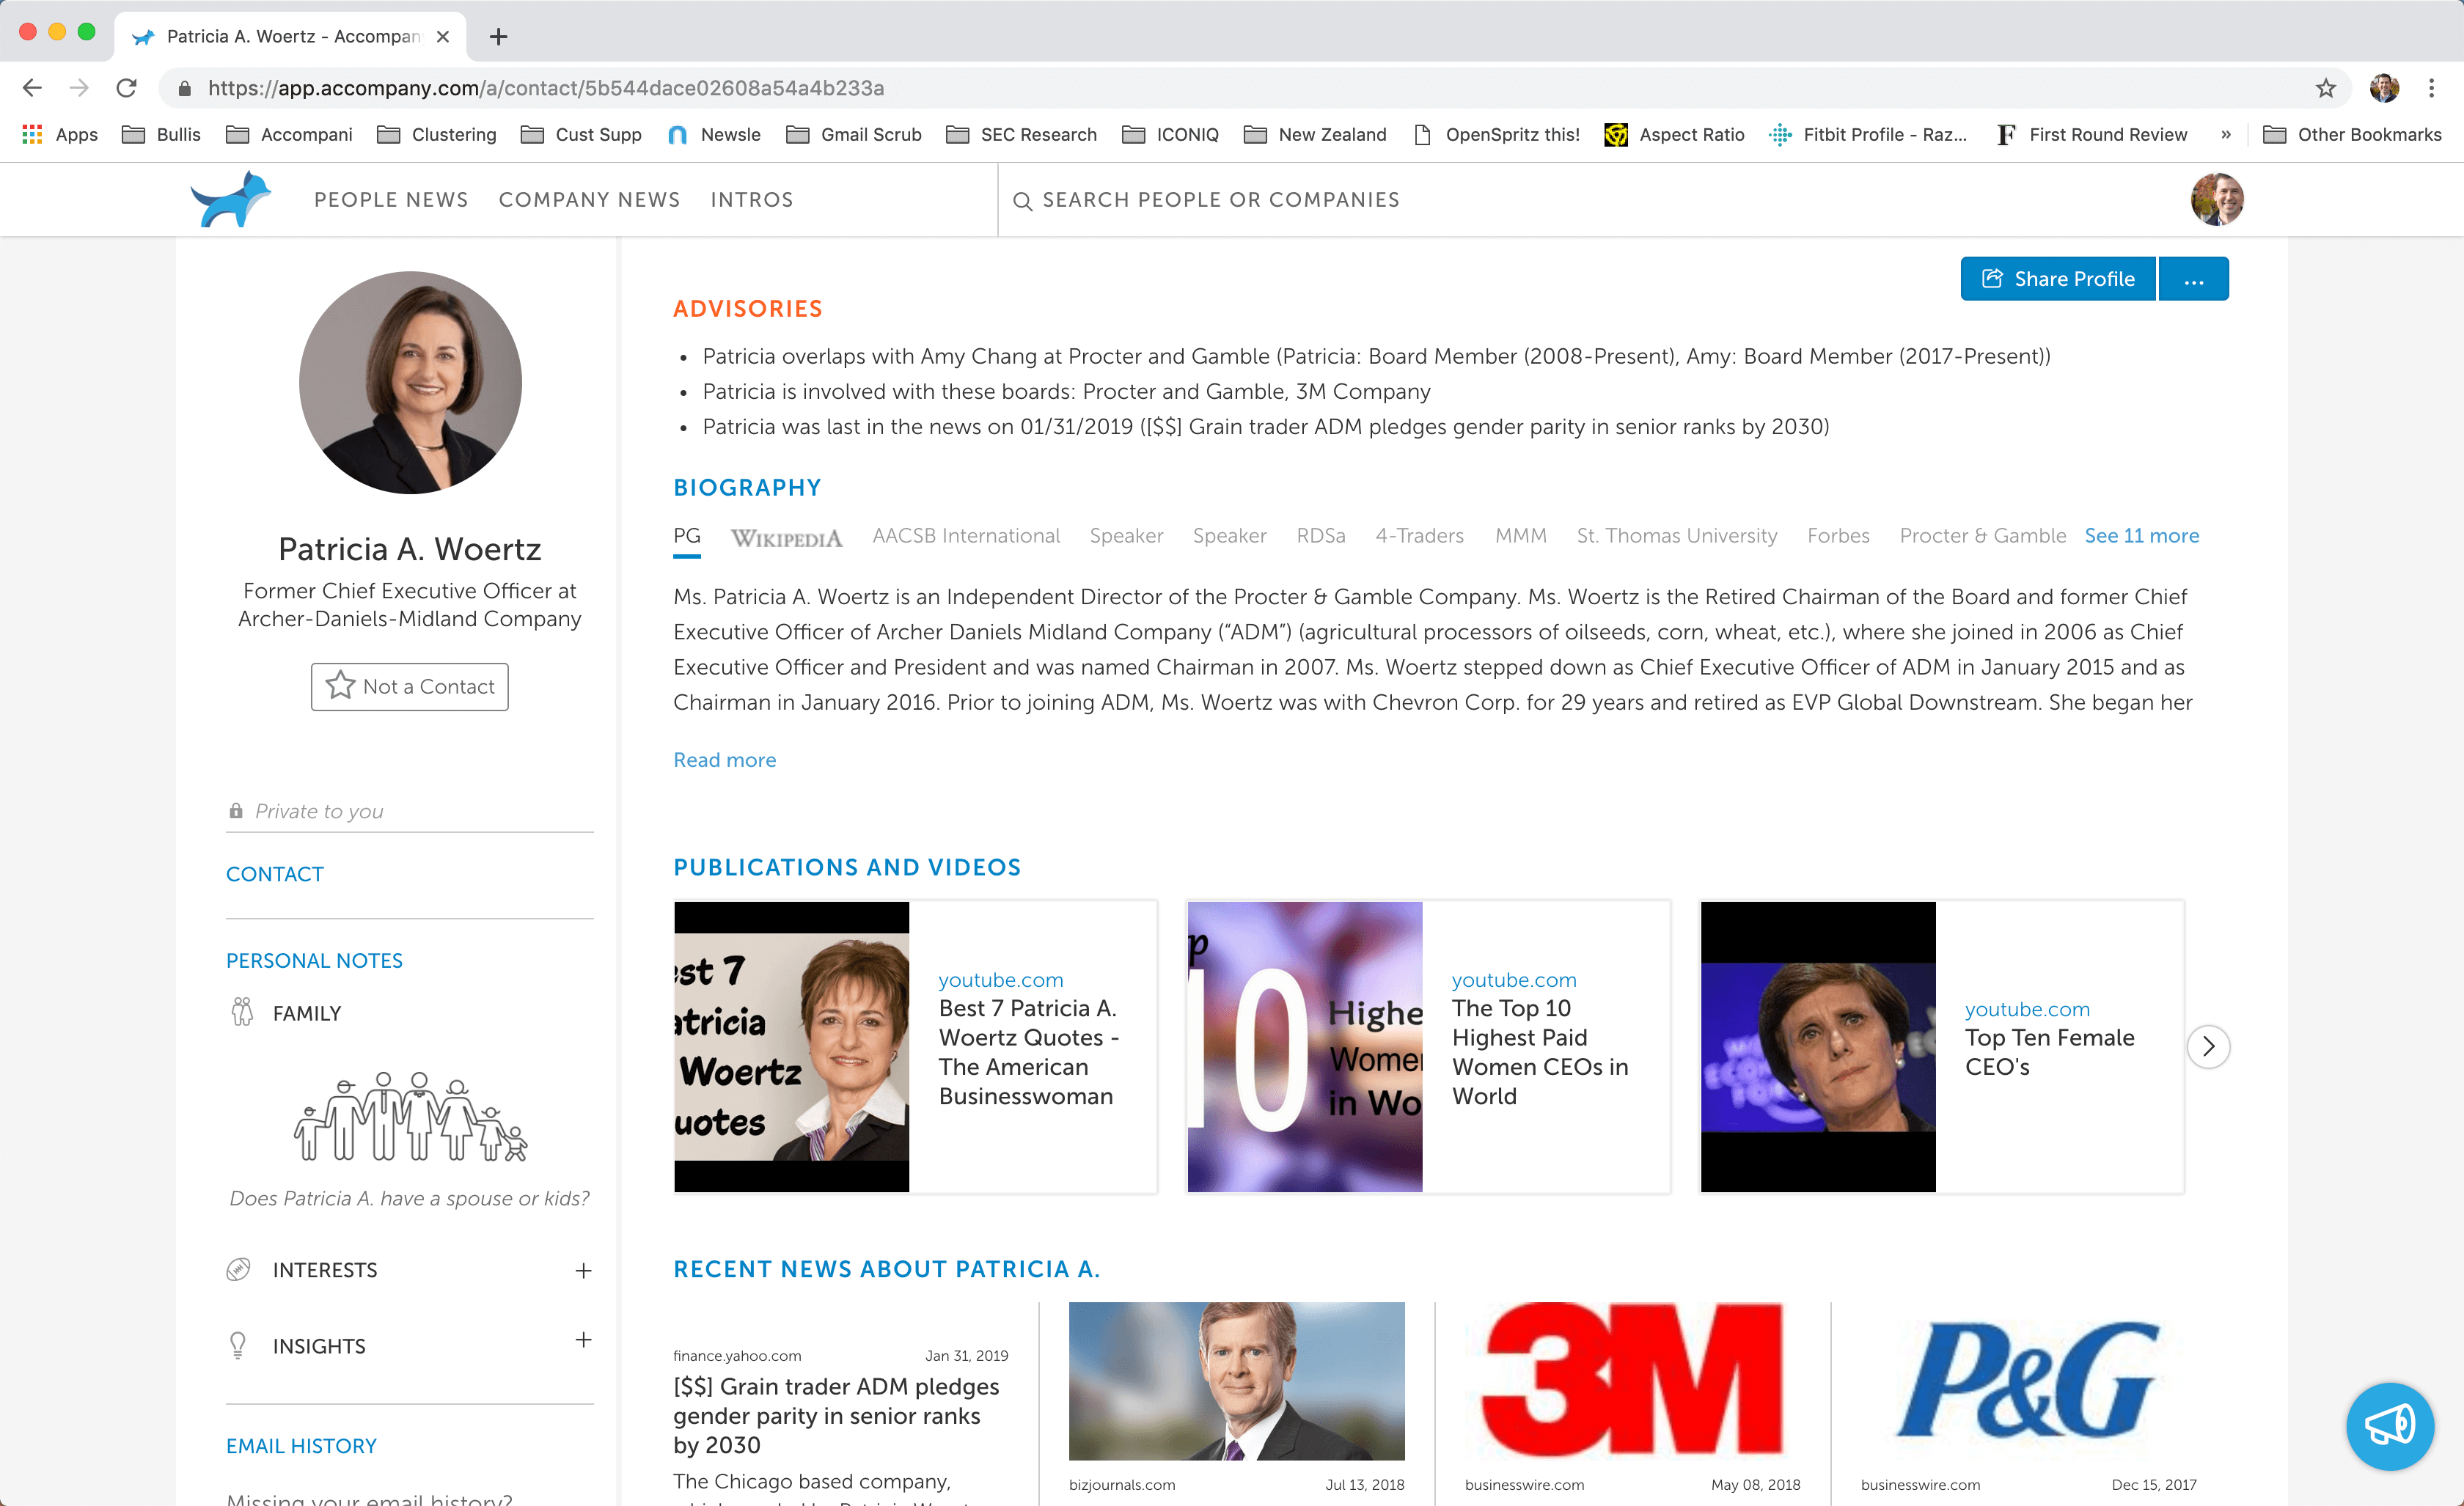This screenshot has height=1506, width=2464.
Task: Click the Accompany dog logo
Action: 231,199
